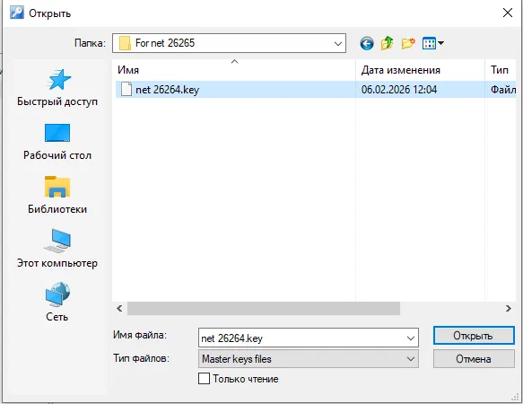
Task: Expand the Имя файла dropdown arrow
Action: pyautogui.click(x=411, y=338)
